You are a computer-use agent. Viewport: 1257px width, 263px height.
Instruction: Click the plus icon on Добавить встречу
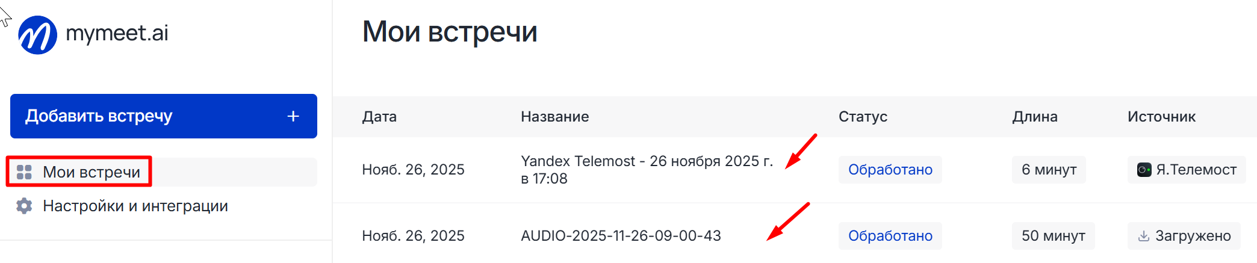(293, 116)
